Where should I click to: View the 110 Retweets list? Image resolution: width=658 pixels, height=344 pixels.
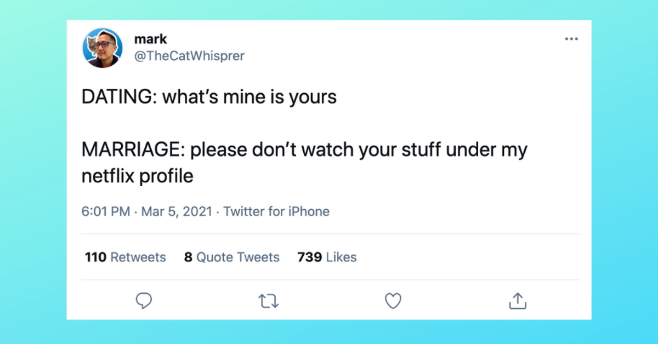pyautogui.click(x=125, y=257)
